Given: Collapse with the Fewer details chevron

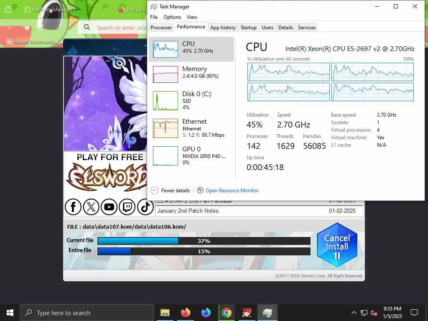Looking at the screenshot, I should click(x=155, y=190).
